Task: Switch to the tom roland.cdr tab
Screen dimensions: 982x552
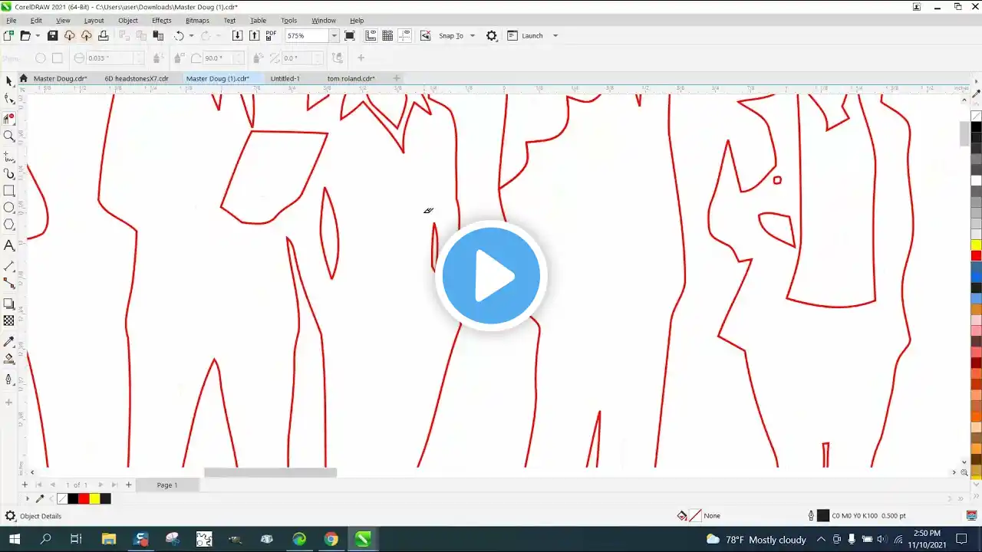Action: point(351,77)
